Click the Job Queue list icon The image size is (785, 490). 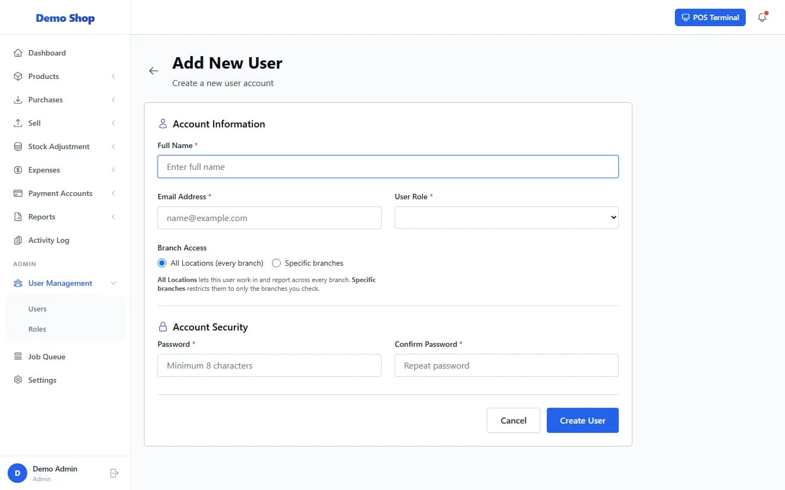[18, 357]
